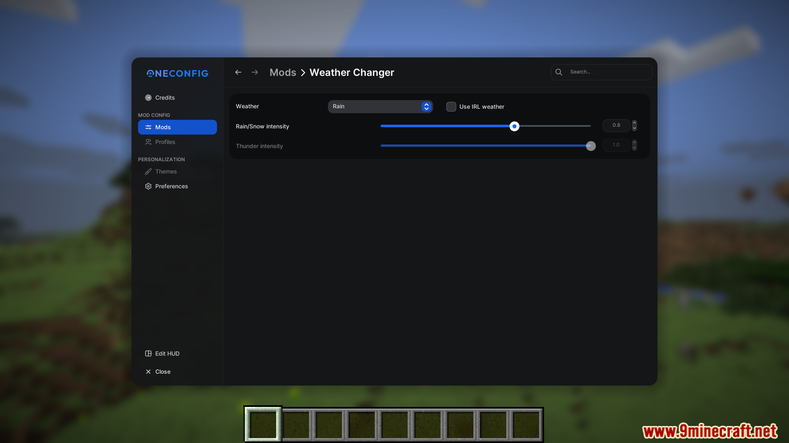Screen dimensions: 789x443
Task: Focus the Search input field
Action: (601, 72)
